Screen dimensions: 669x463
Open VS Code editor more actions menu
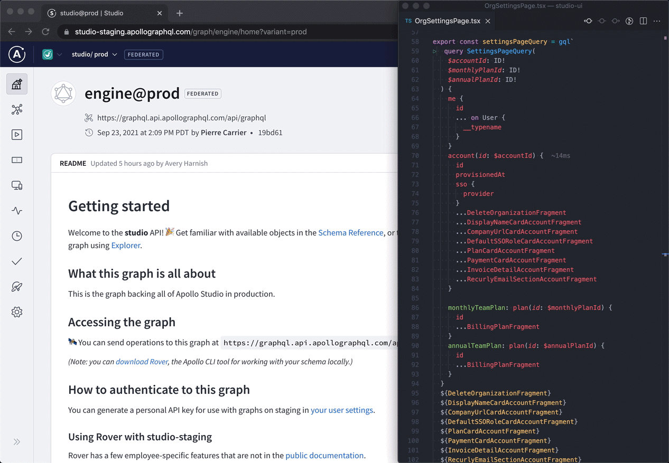tap(657, 21)
